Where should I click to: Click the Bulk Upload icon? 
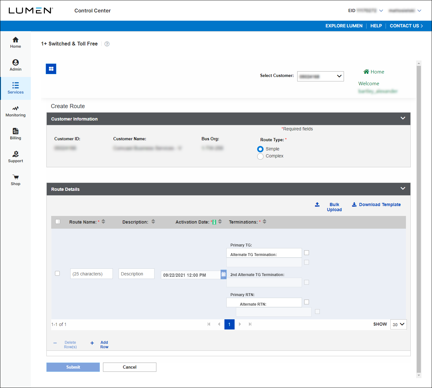tap(317, 204)
